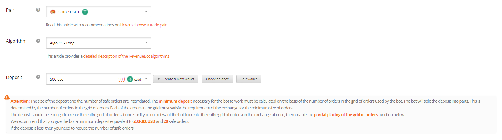This screenshot has height=140, width=502.
Task: Click the help icon next to Algorithm
Action: click(38, 41)
